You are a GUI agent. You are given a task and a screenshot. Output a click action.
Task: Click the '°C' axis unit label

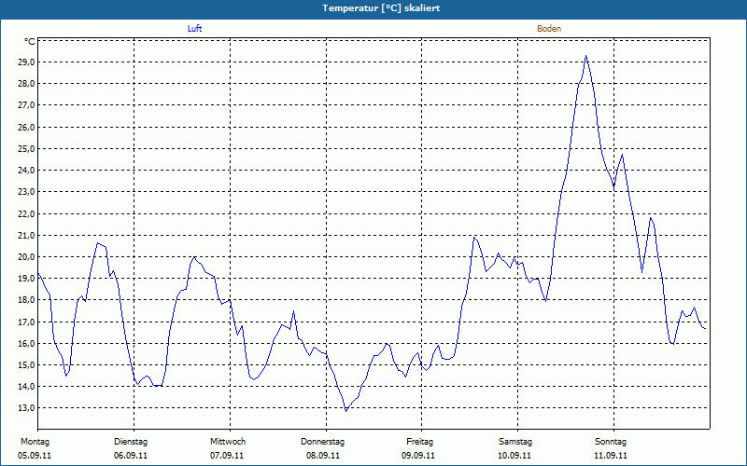point(30,42)
